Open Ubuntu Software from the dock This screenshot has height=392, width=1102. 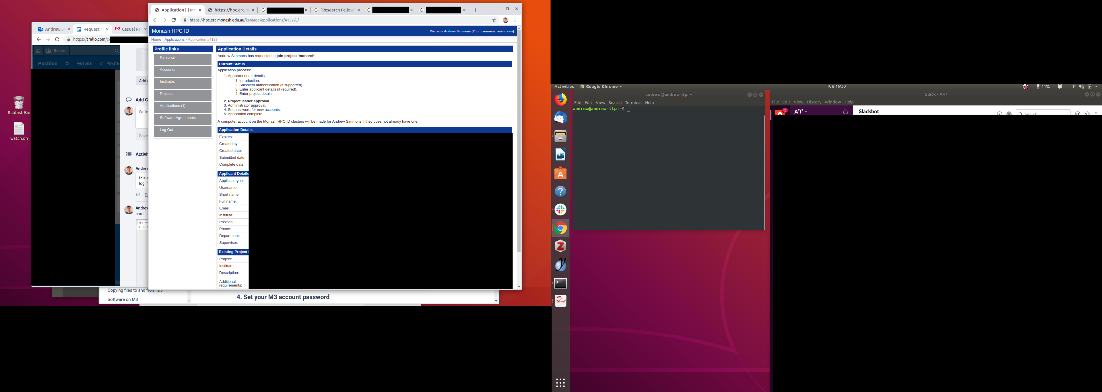[560, 173]
